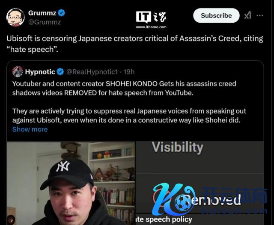Click the Grummz display name

click(x=42, y=13)
